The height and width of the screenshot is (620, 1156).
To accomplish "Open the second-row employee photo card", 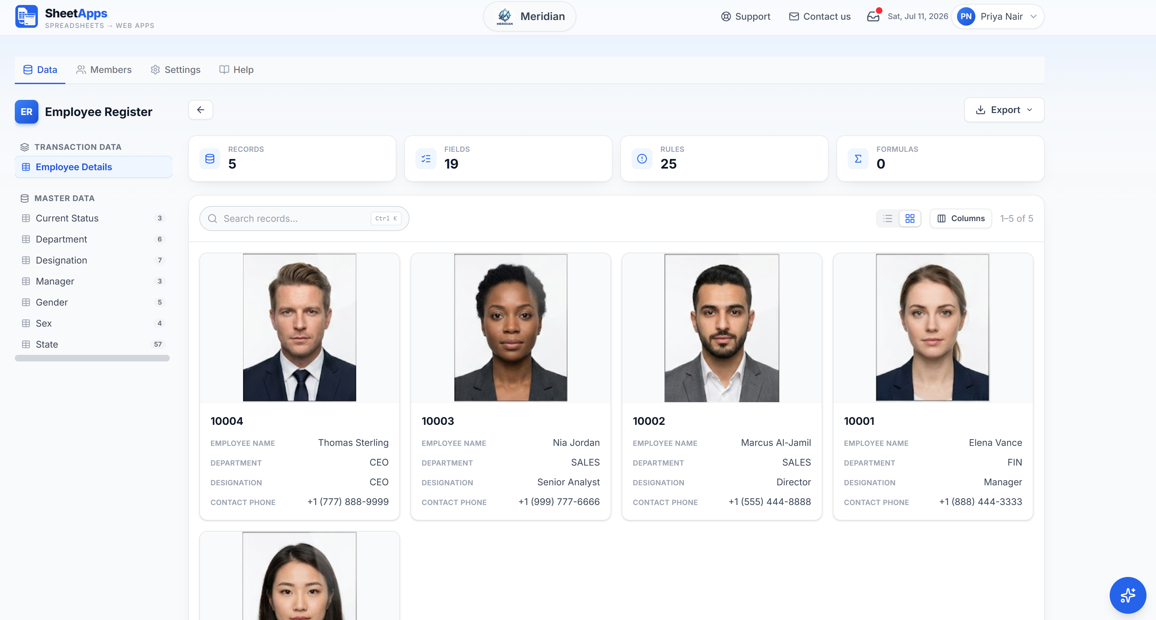I will click(x=299, y=576).
